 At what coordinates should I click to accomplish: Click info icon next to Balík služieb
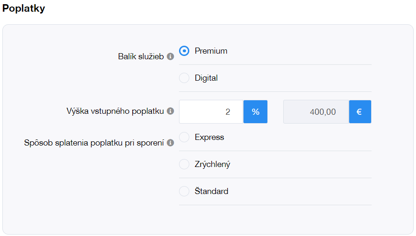coord(171,56)
